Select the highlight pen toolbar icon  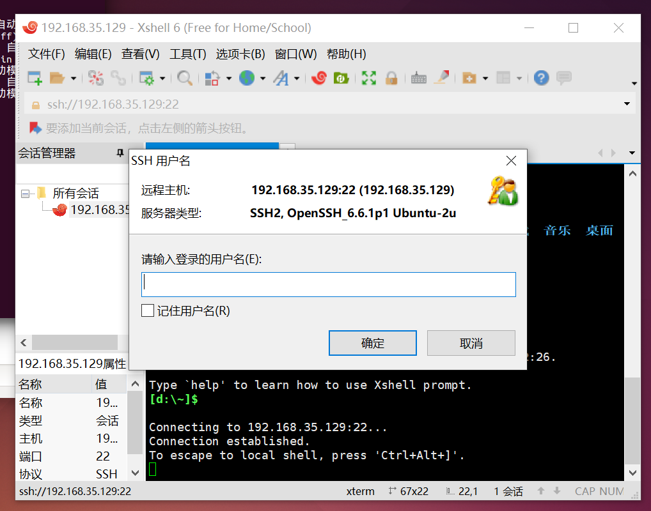(x=441, y=78)
